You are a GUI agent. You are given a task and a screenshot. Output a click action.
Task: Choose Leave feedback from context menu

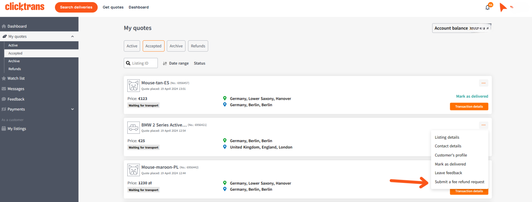[x=448, y=173]
